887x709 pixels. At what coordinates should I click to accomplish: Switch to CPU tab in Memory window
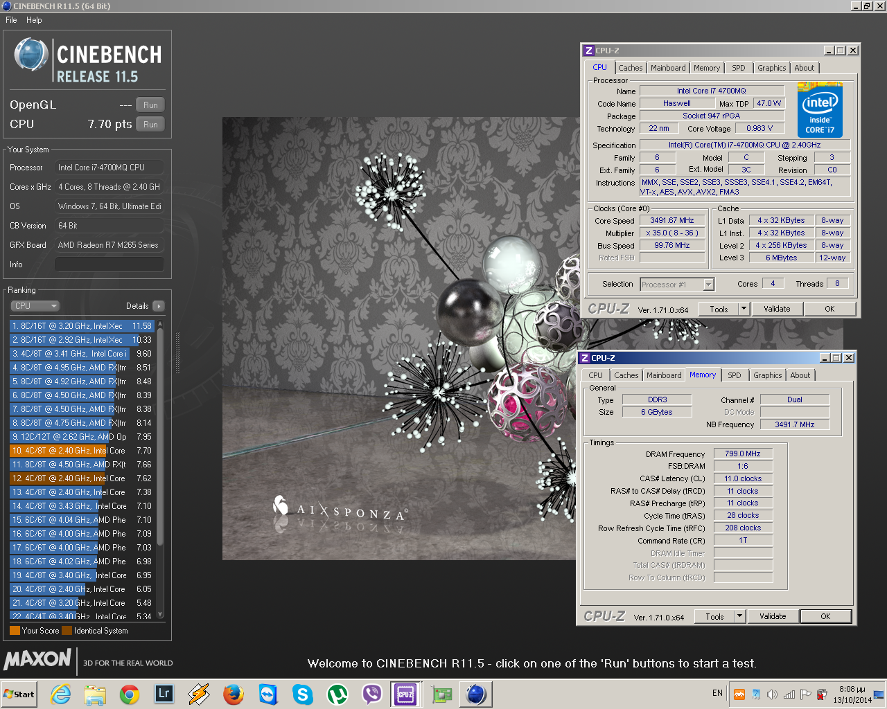tap(596, 375)
